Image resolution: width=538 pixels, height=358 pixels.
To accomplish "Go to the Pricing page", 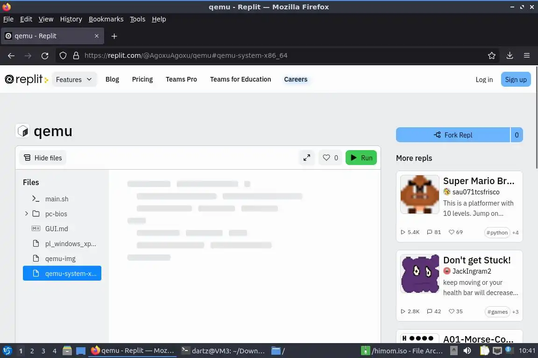I will pyautogui.click(x=142, y=80).
